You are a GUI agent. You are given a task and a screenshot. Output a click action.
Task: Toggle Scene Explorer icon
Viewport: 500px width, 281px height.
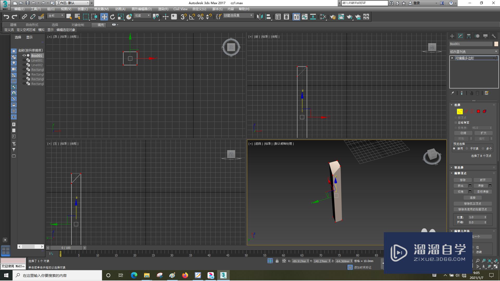[x=278, y=17]
